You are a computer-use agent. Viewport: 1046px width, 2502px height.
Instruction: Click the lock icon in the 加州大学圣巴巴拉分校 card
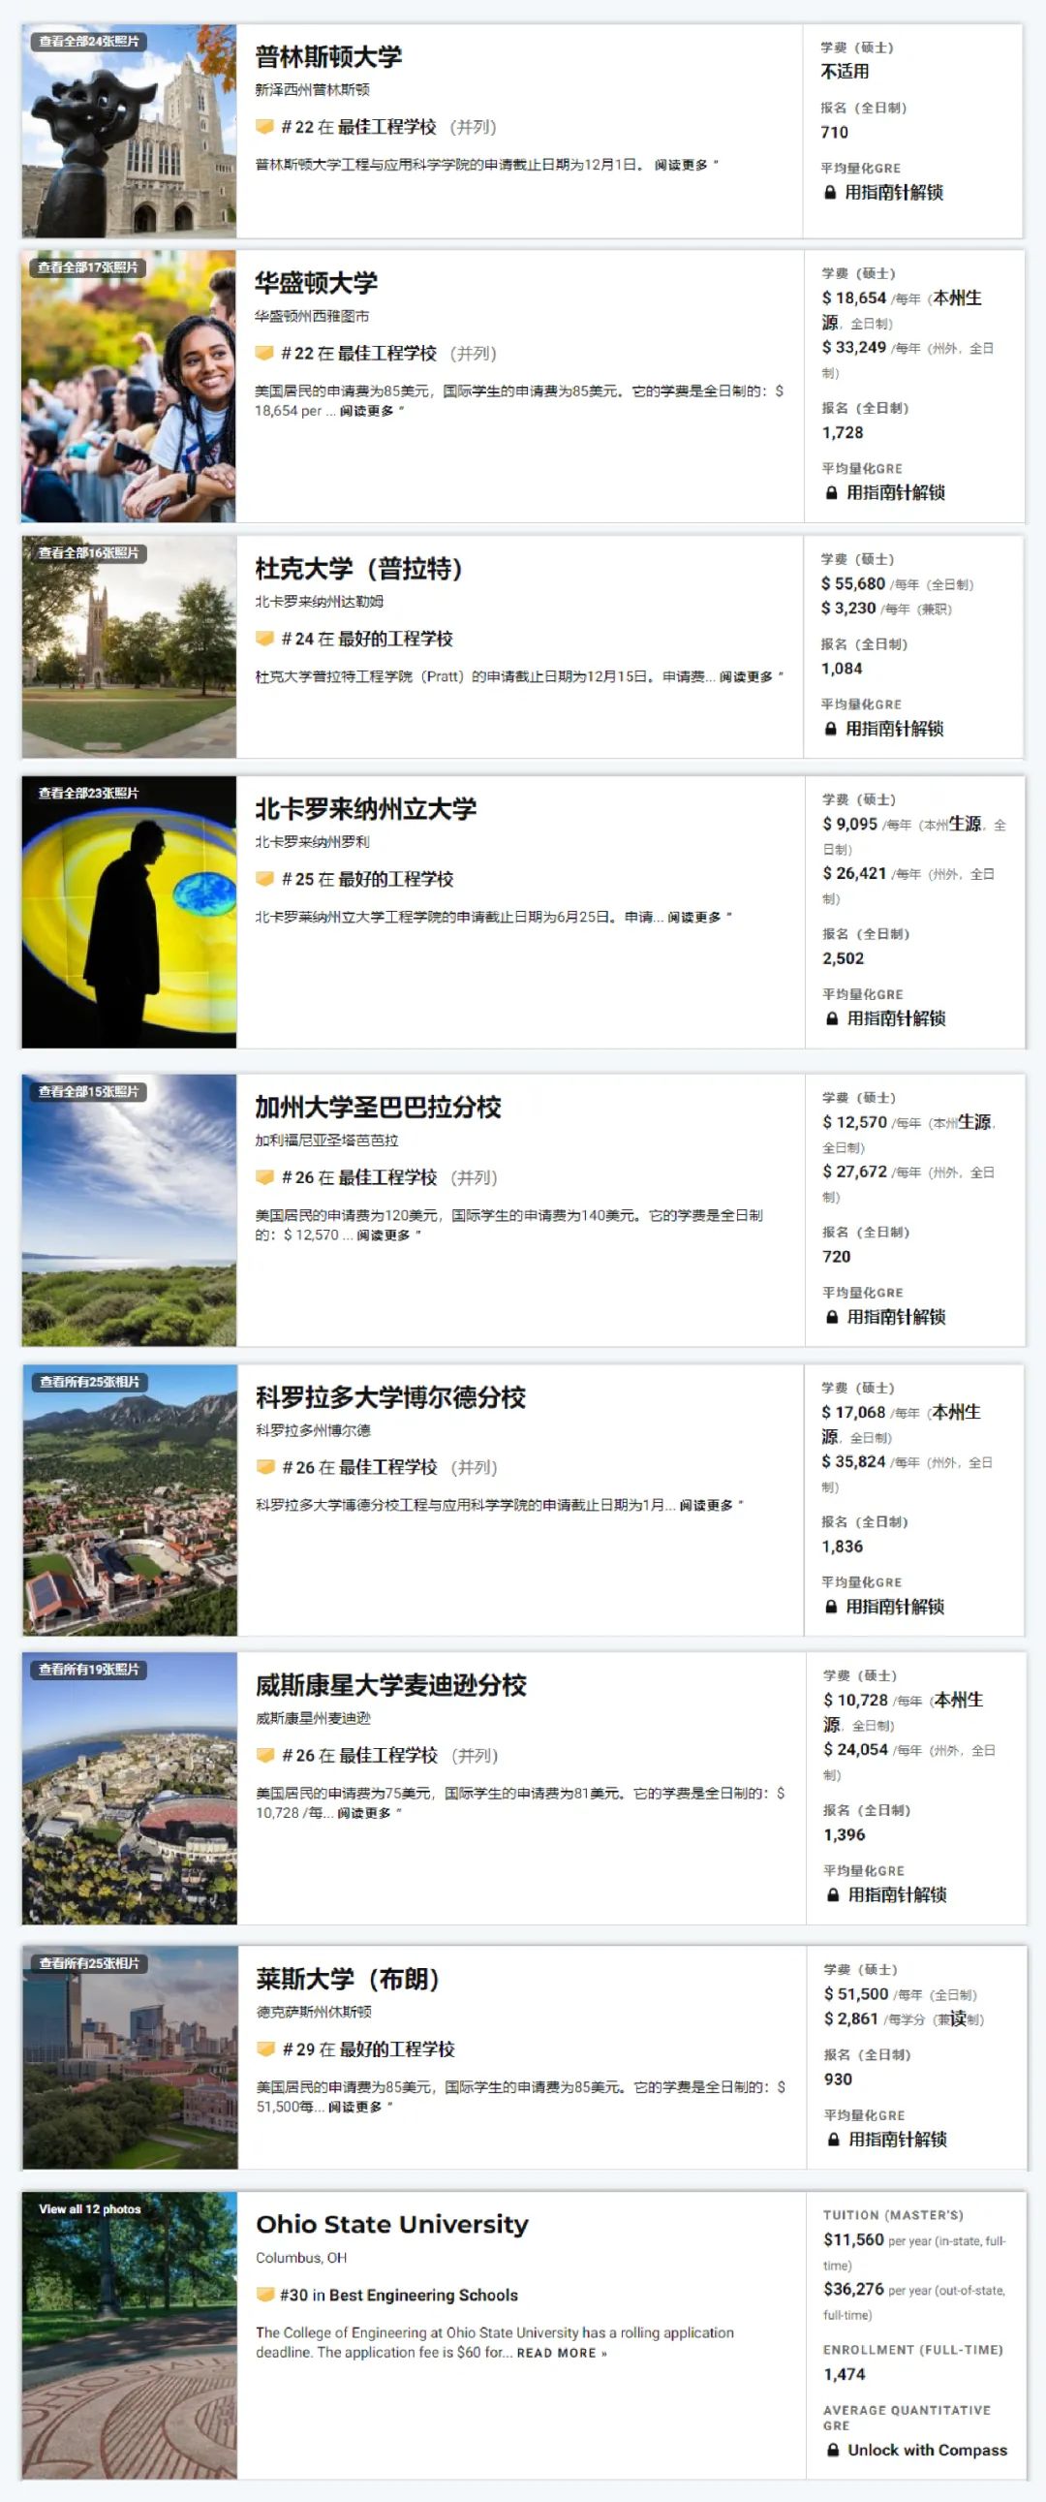pyautogui.click(x=832, y=1317)
